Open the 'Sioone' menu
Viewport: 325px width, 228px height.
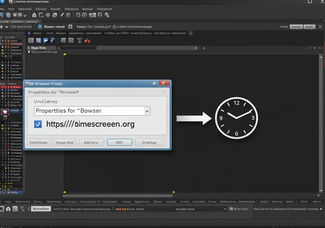55,9
